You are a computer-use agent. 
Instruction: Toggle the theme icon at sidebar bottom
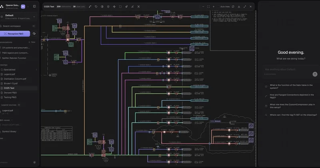(x=34, y=162)
